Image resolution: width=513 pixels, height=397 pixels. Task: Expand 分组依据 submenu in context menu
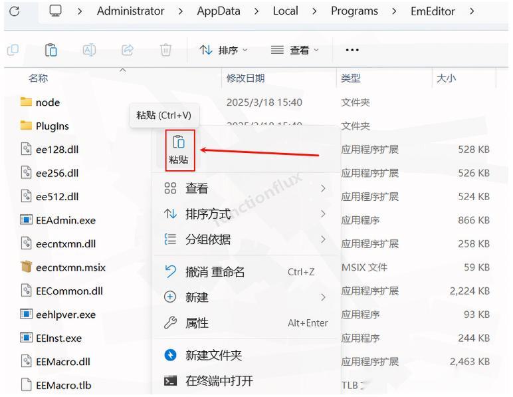click(x=245, y=239)
